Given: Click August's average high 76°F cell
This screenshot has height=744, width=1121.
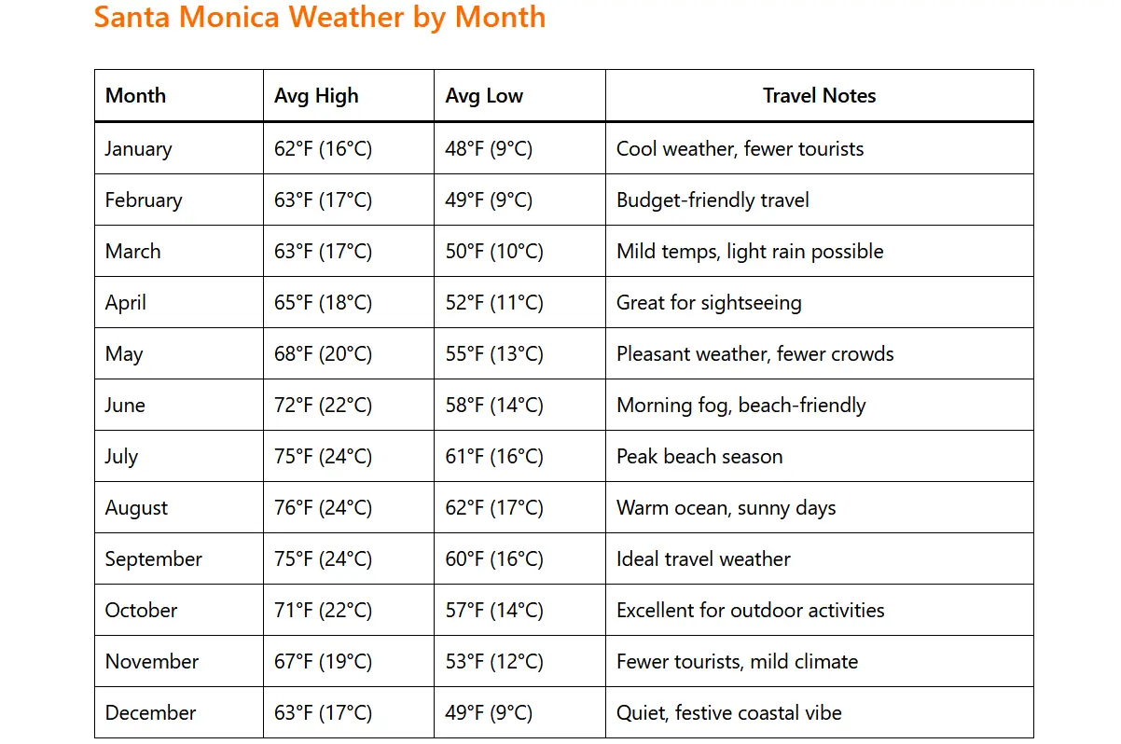Looking at the screenshot, I should coord(323,507).
